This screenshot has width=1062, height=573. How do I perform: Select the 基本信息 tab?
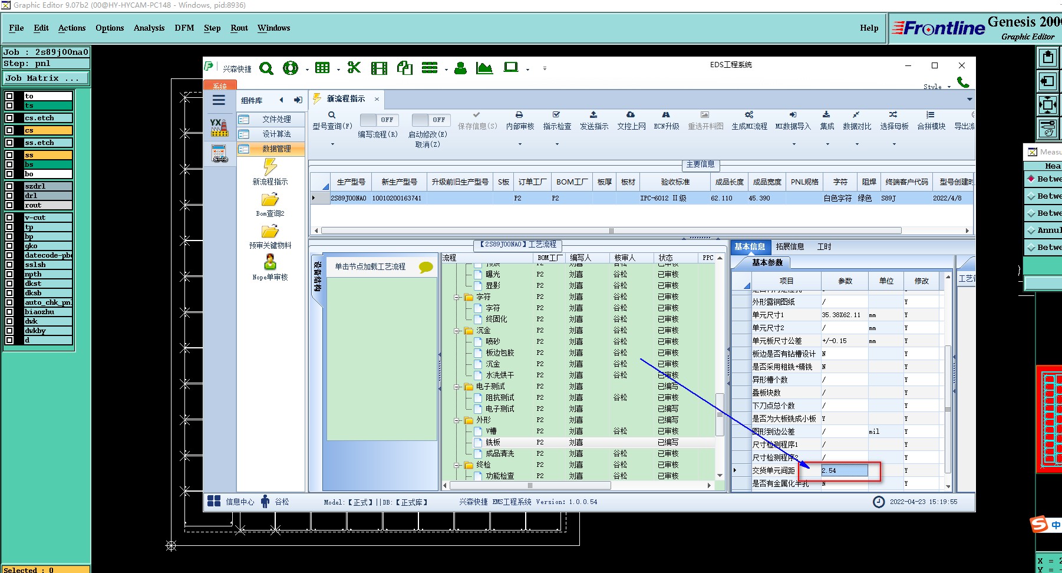click(x=750, y=246)
